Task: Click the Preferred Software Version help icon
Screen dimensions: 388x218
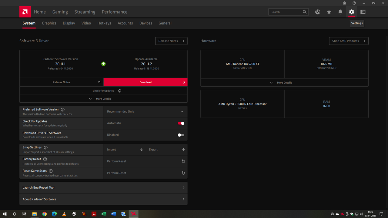Action: 62,109
